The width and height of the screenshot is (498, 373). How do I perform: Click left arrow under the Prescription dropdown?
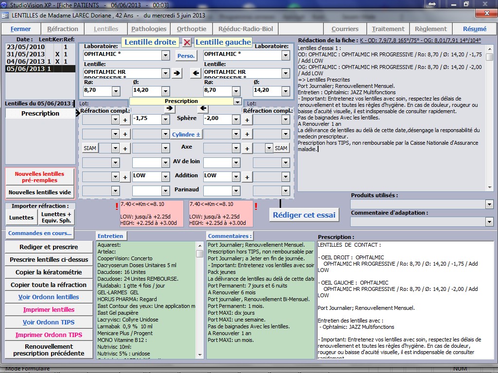click(203, 109)
